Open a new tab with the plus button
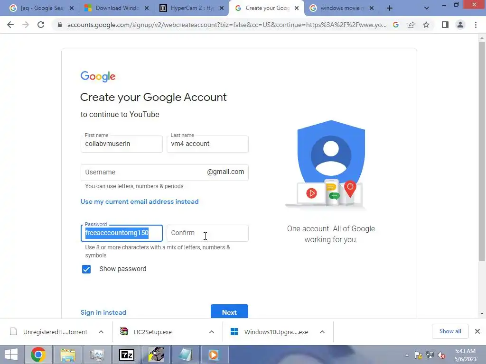 (390, 8)
